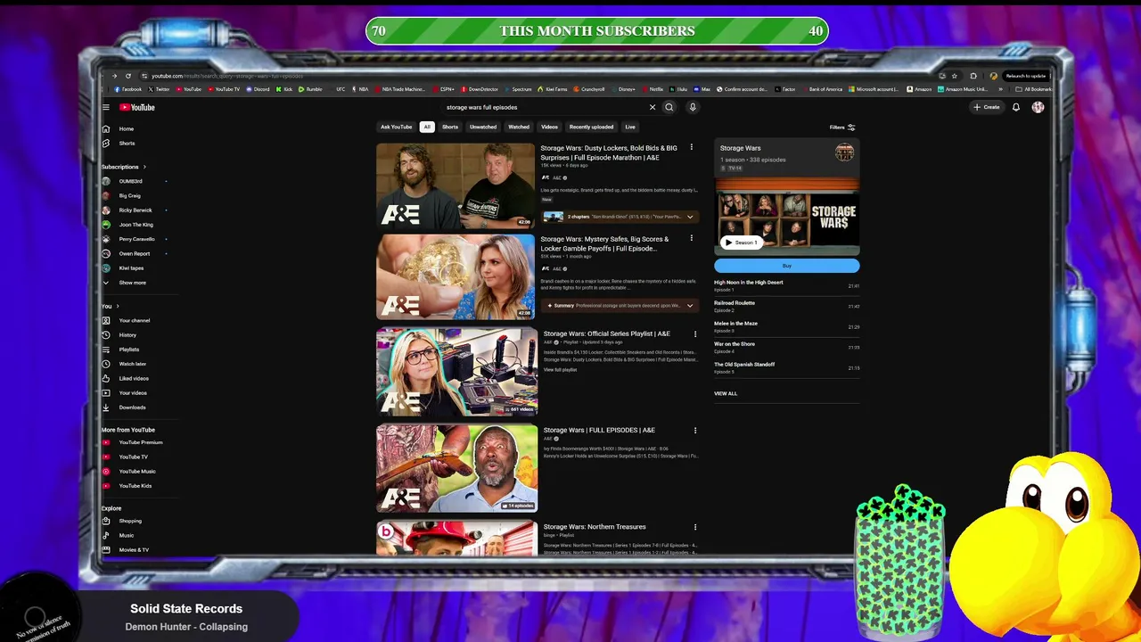Open the Crunchyroll bookmark

point(589,89)
